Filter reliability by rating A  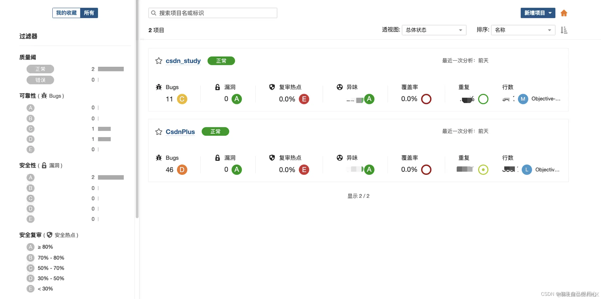[x=30, y=108]
